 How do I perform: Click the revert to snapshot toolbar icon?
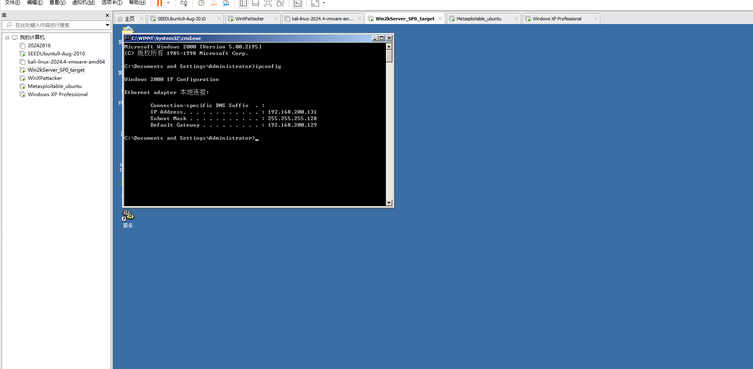pos(214,3)
